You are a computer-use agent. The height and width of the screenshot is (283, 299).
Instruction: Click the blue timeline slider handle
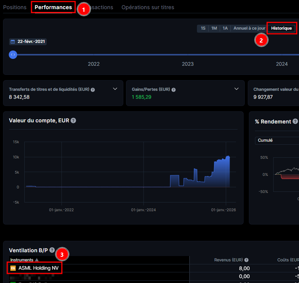(13, 55)
